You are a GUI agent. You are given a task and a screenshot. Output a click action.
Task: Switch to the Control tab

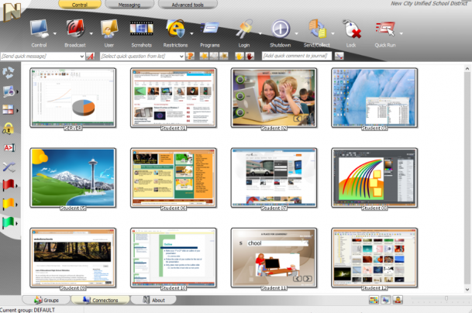tap(80, 5)
